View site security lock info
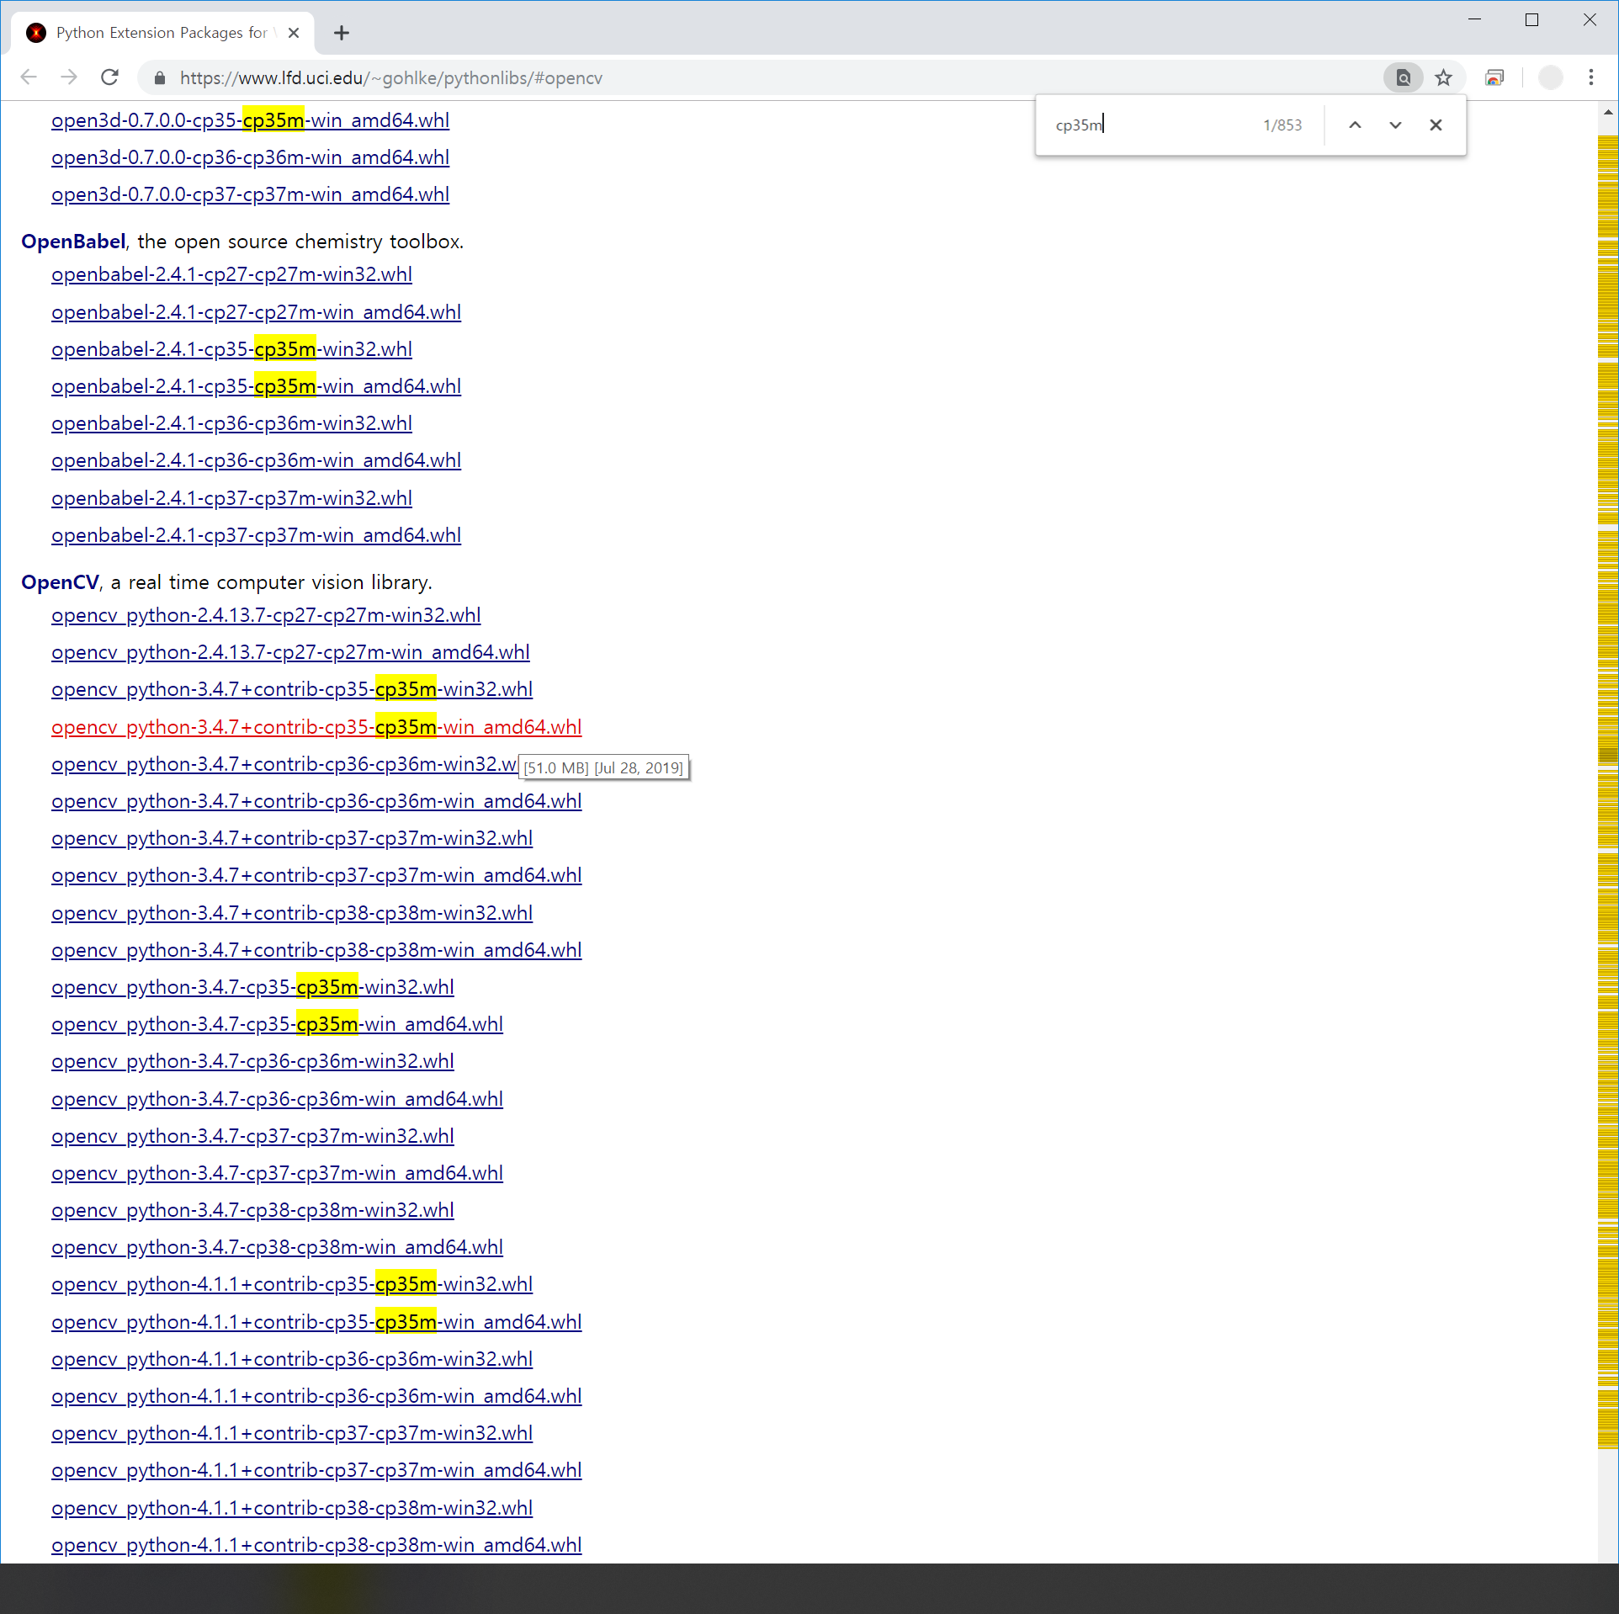The image size is (1619, 1614). point(160,77)
